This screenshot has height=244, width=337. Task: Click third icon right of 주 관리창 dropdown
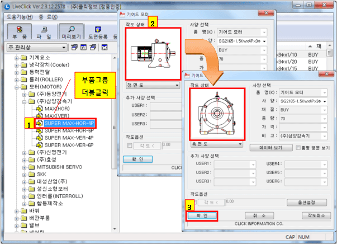pyautogui.click(x=93, y=48)
